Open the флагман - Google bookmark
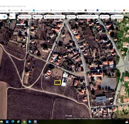This screenshot has height=124, width=129. click(75, 10)
